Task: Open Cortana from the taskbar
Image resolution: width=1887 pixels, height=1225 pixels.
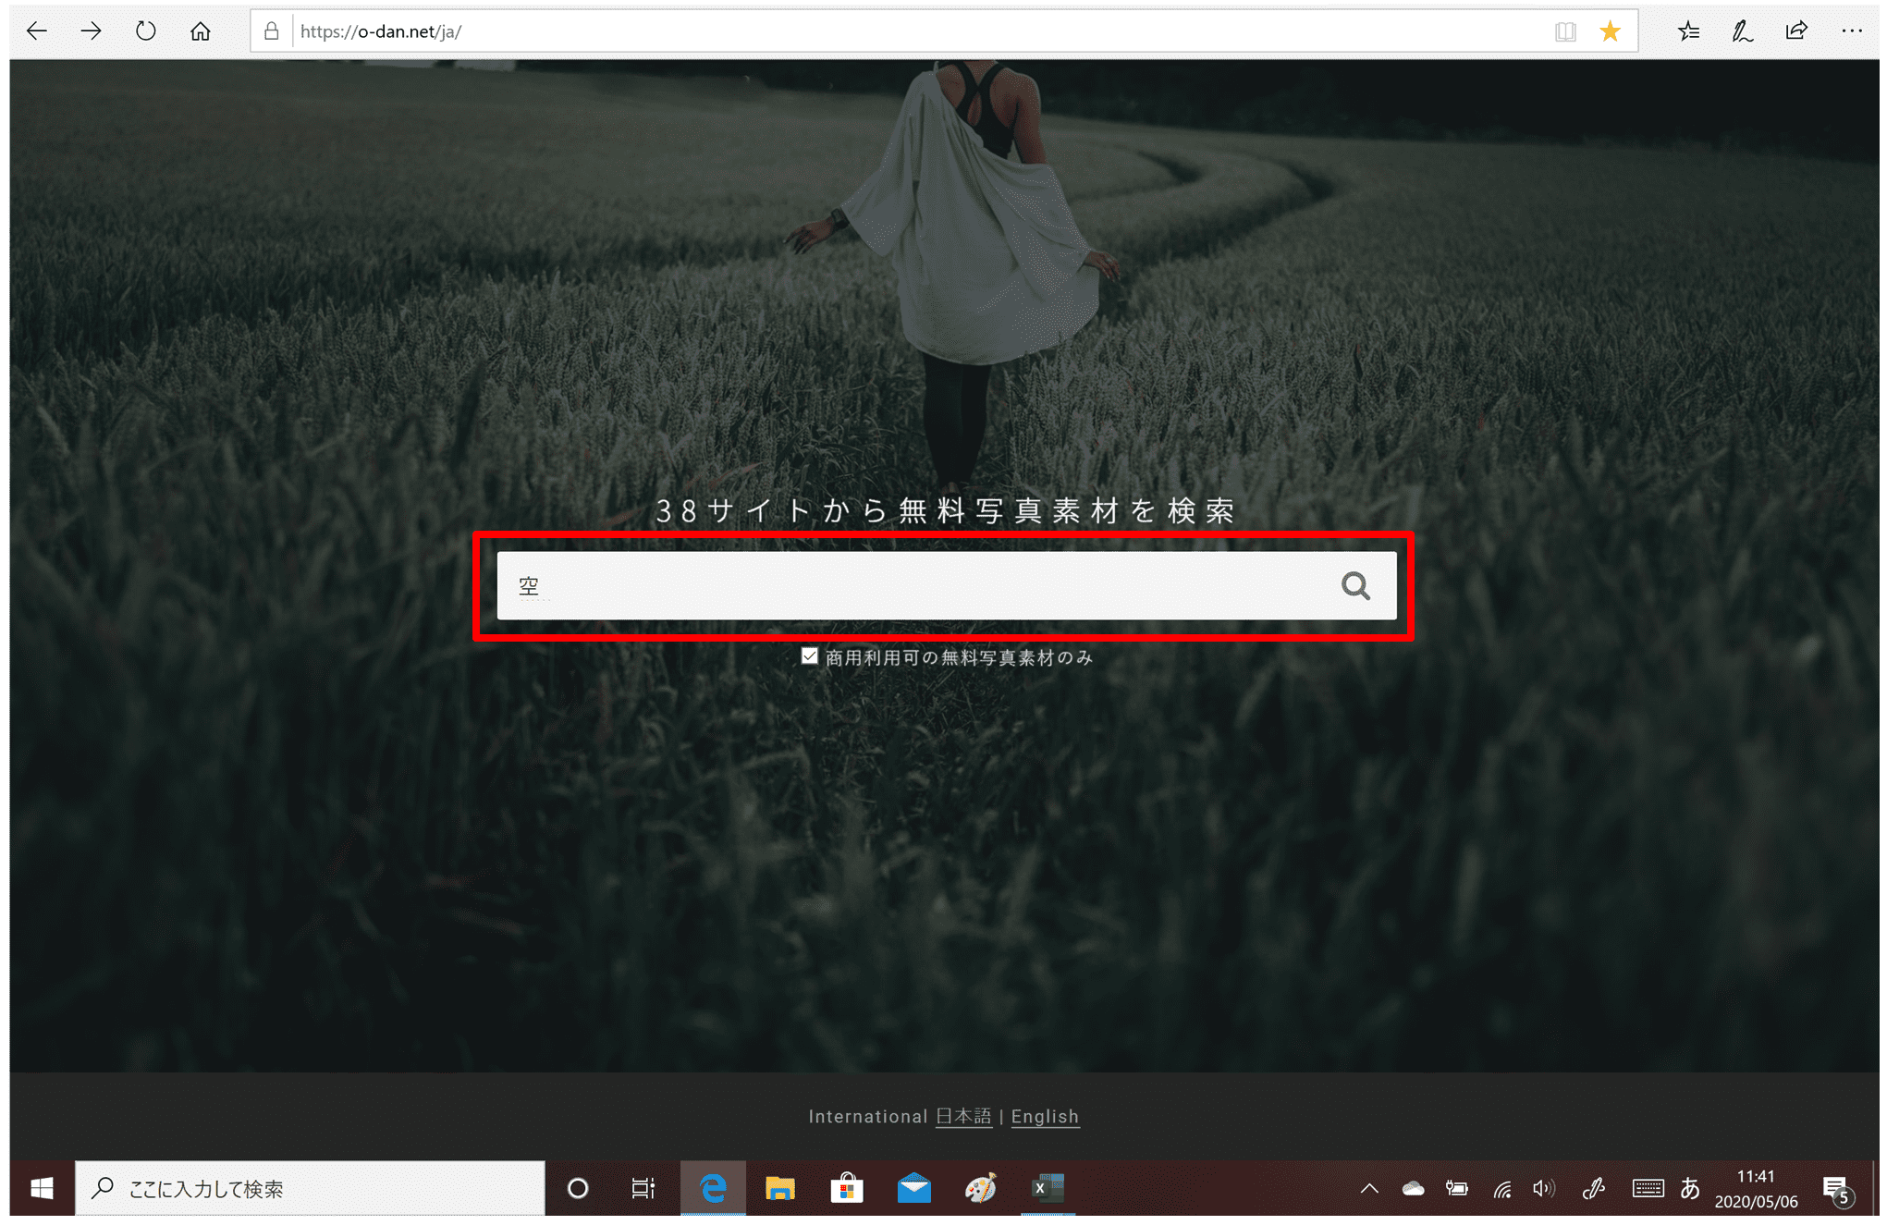Action: 578,1188
